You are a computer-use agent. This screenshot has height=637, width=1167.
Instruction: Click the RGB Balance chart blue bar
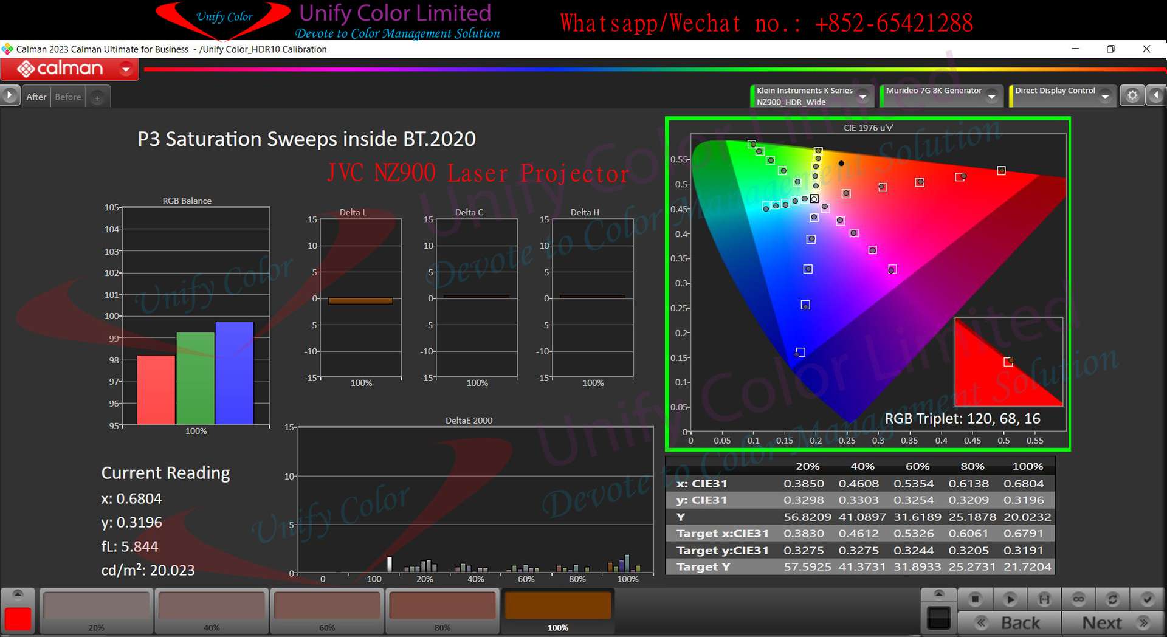pyautogui.click(x=234, y=373)
